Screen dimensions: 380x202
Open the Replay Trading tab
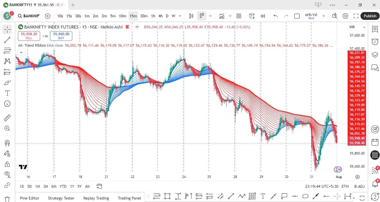click(96, 198)
